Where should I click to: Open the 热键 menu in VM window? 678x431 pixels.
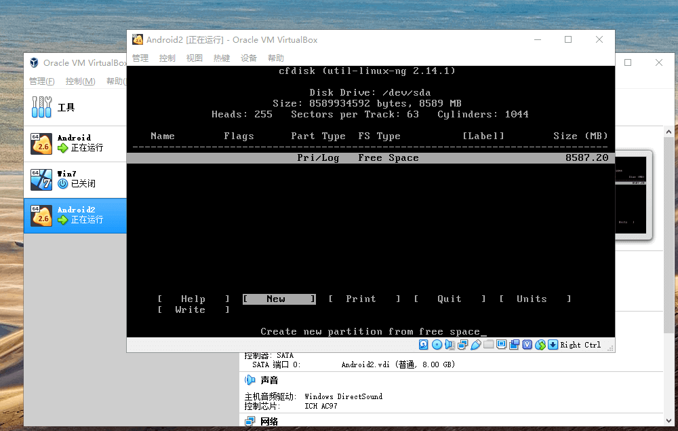[x=222, y=58]
